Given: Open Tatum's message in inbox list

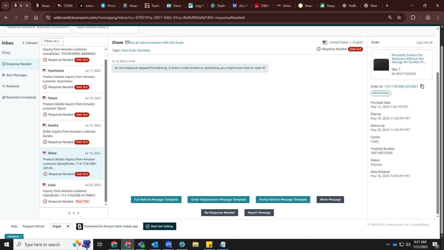Looking at the screenshot, I should tap(72, 106).
